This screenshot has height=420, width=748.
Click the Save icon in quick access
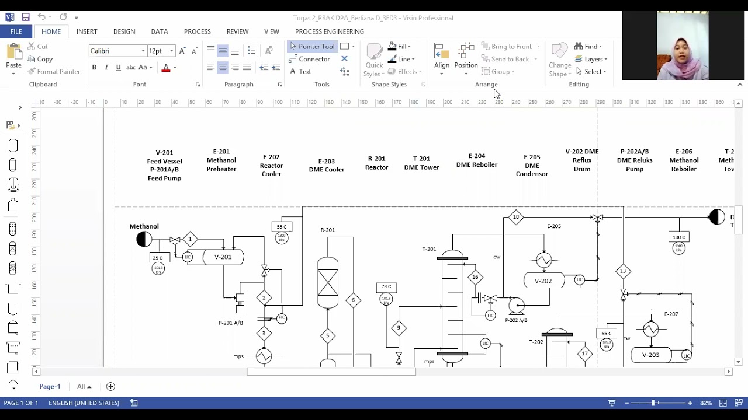tap(26, 17)
